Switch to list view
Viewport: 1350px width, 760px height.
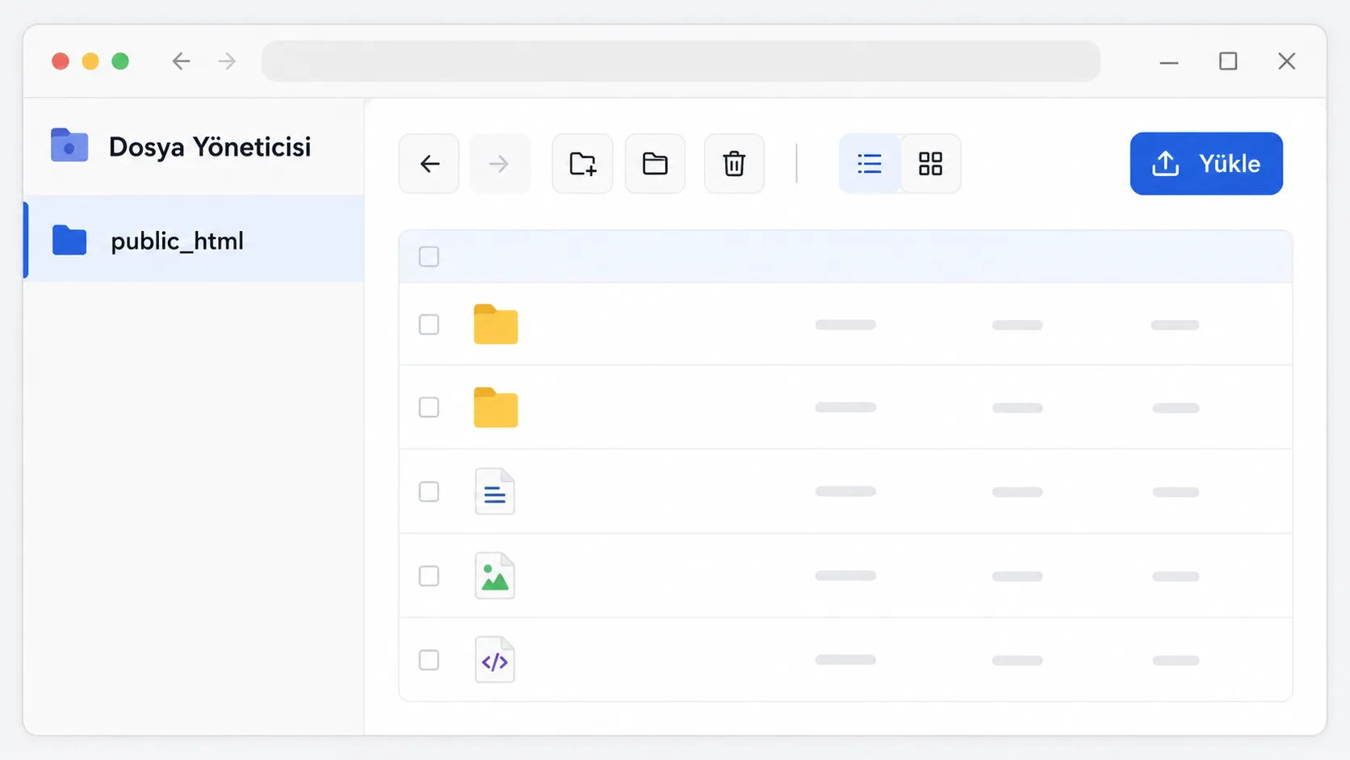pos(870,164)
